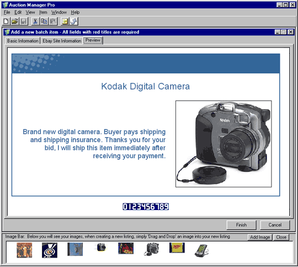The image size is (298, 267).
Task: Open the Edit menu
Action: pos(18,13)
